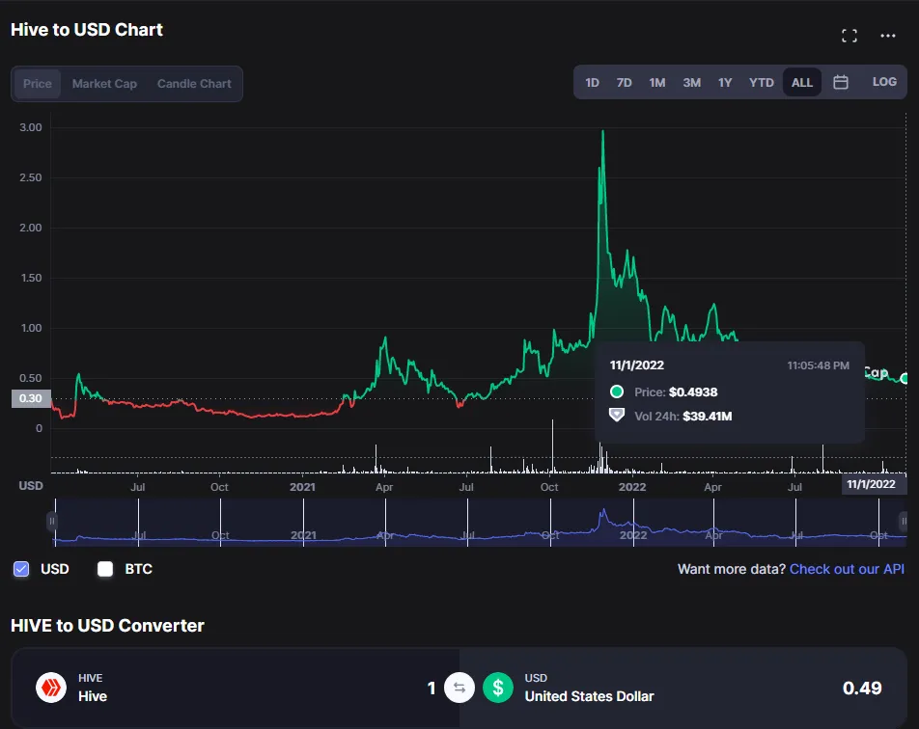Select the 1M time range
Viewport: 919px width, 729px height.
657,83
